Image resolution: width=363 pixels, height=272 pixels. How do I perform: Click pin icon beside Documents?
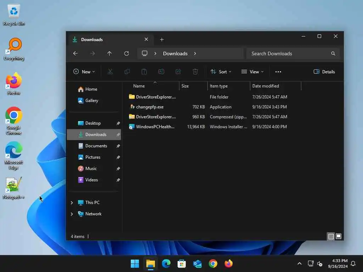(118, 146)
